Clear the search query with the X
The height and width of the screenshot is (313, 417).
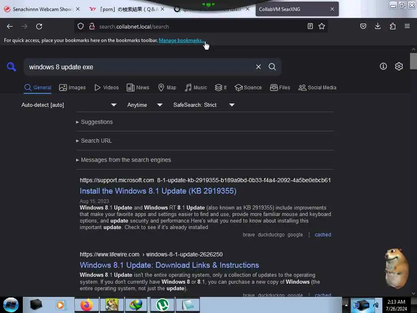point(258,67)
